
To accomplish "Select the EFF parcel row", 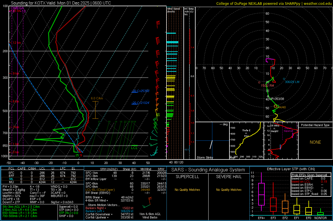I will pyautogui.click(x=42, y=176).
